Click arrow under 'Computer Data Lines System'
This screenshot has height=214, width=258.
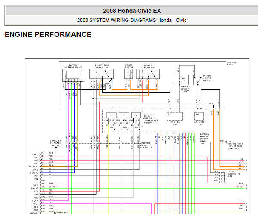coord(56,148)
